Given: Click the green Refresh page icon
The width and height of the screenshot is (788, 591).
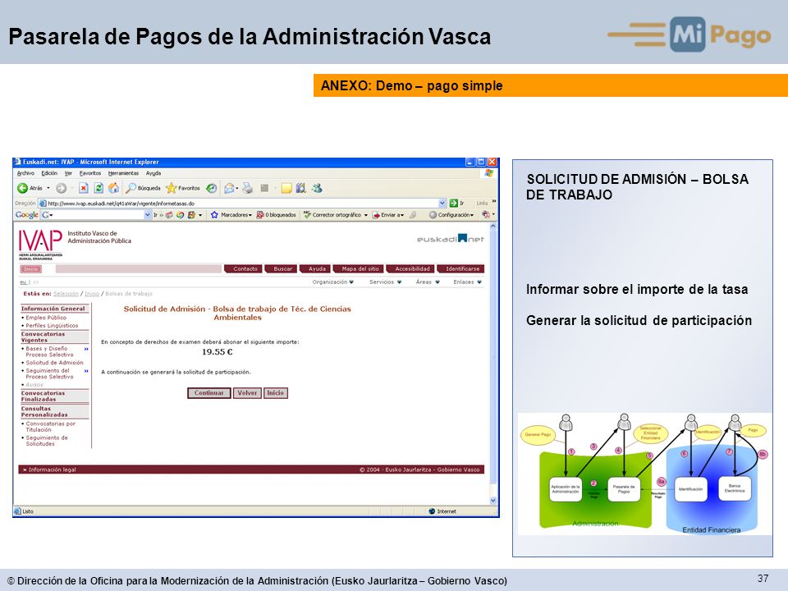Looking at the screenshot, I should tap(99, 188).
